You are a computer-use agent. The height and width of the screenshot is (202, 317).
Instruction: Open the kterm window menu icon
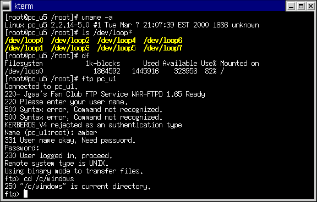pos(6,6)
